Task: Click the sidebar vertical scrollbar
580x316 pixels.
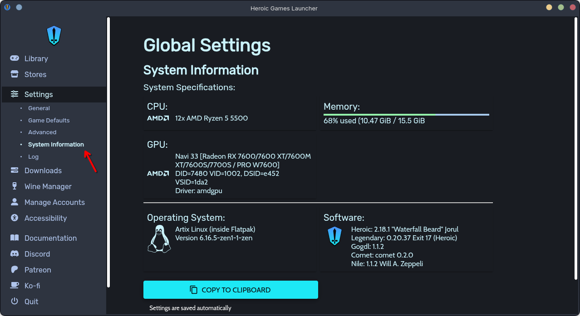Action: (x=108, y=152)
